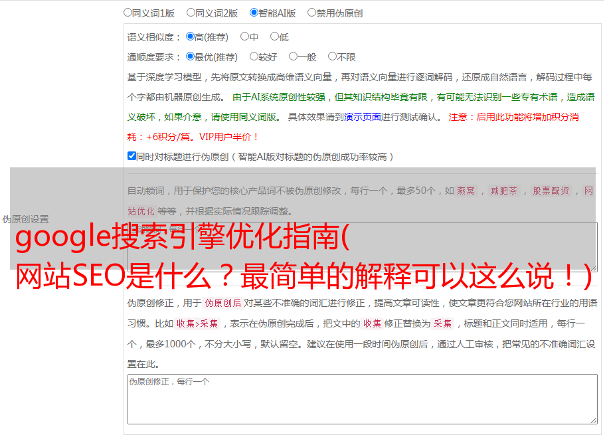This screenshot has width=605, height=437.
Task: Click the 自动锁词 textarea
Action: click(363, 247)
